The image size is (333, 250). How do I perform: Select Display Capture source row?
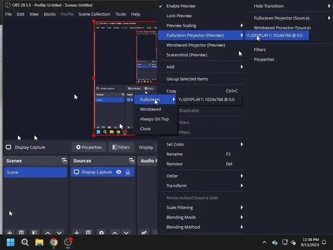102,172
